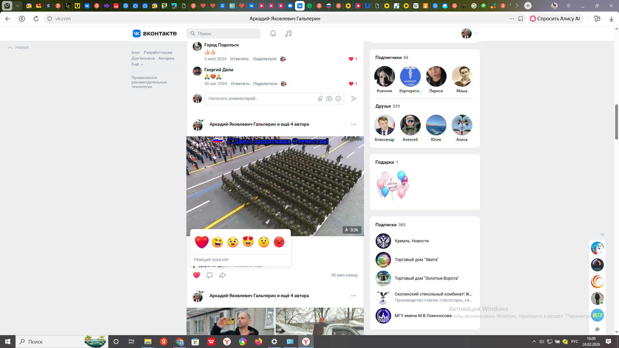
Task: Click the attach file paperclip icon
Action: point(320,99)
